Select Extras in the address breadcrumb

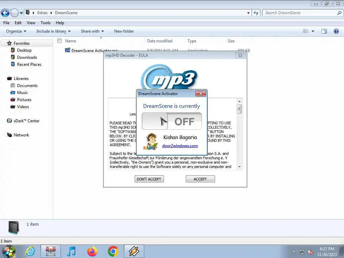42,13
